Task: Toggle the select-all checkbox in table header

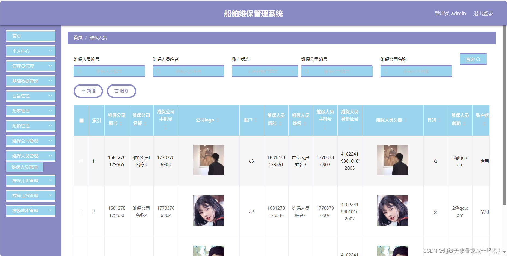Action: pyautogui.click(x=82, y=120)
